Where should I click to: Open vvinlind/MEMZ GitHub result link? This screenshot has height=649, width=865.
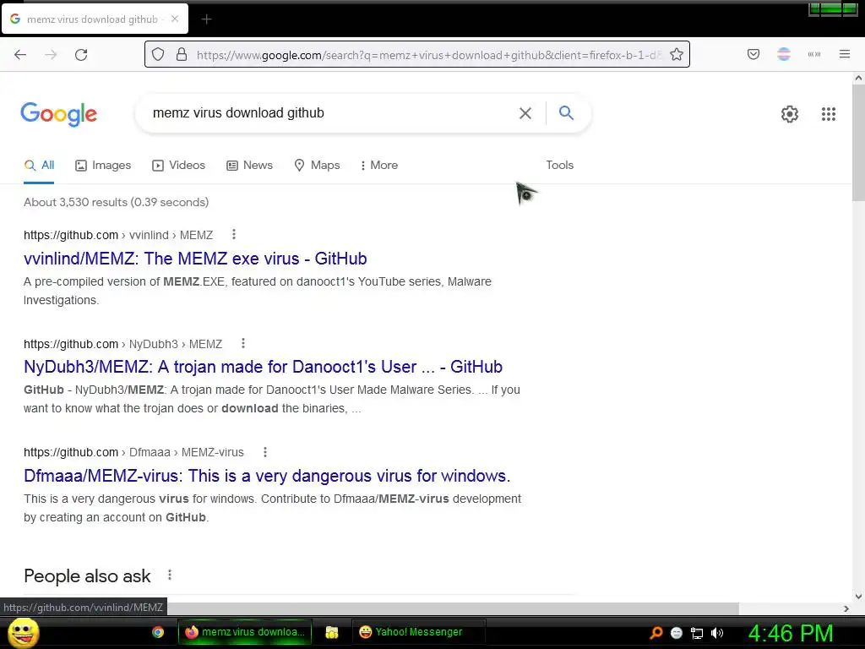point(195,259)
